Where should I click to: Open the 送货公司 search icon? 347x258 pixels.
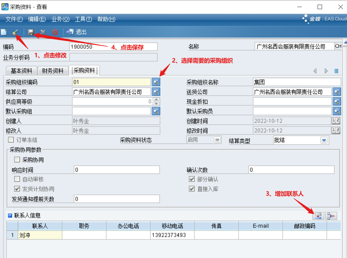click(337, 92)
